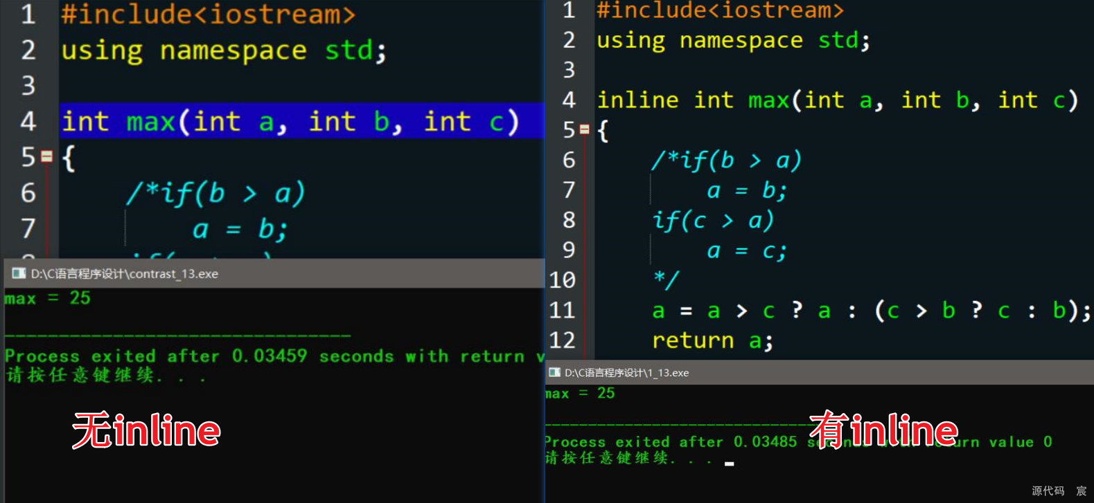Click '请按任意键继续' in right console
Viewport: 1094px width, 503px height.
[x=607, y=458]
